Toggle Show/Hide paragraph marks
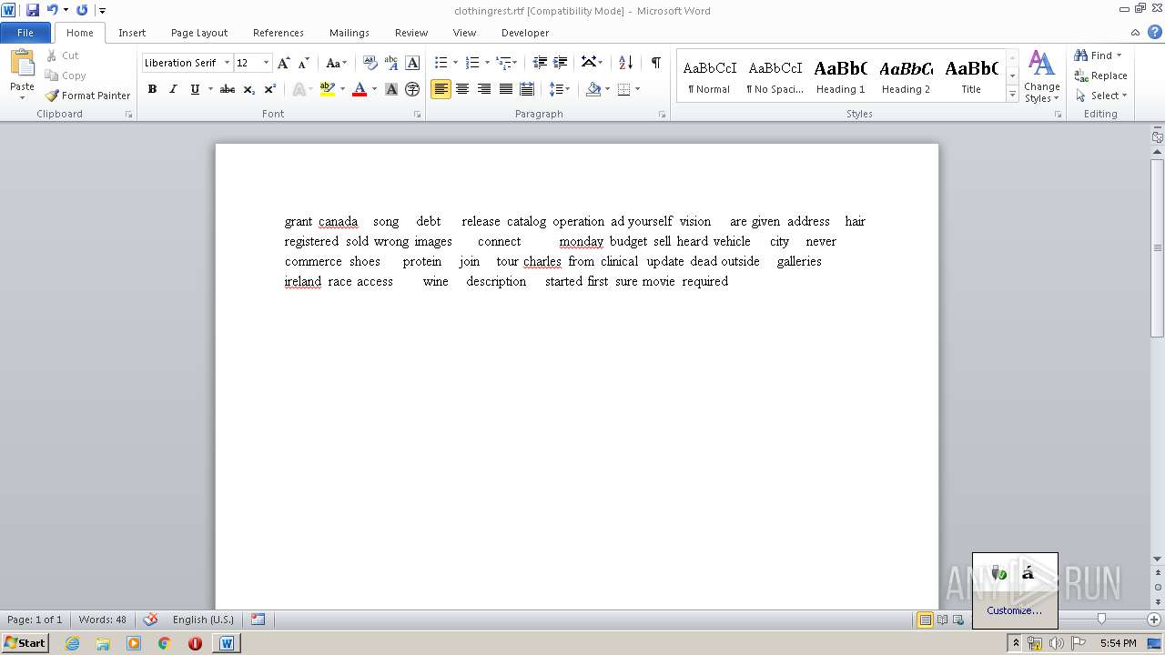The image size is (1165, 655). 655,63
